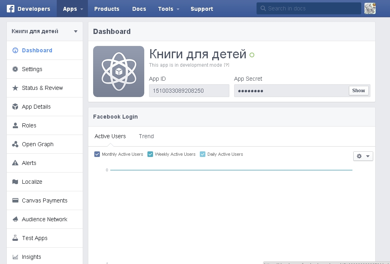The width and height of the screenshot is (390, 264).
Task: Open the Tools dropdown menu
Action: [x=169, y=9]
